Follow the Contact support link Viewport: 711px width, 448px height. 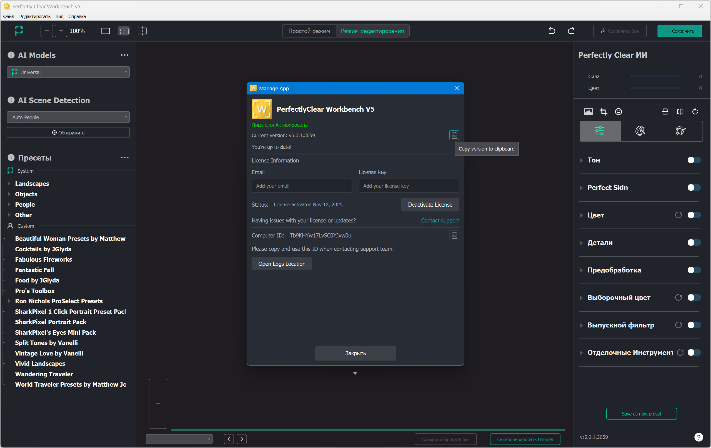440,221
